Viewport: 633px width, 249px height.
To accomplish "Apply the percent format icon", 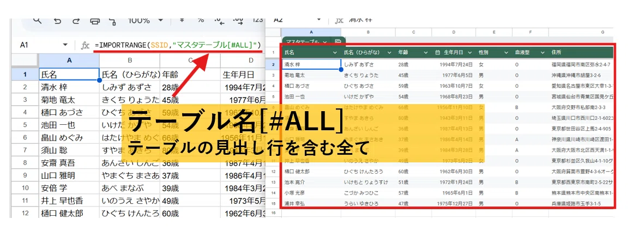I will click(x=200, y=20).
